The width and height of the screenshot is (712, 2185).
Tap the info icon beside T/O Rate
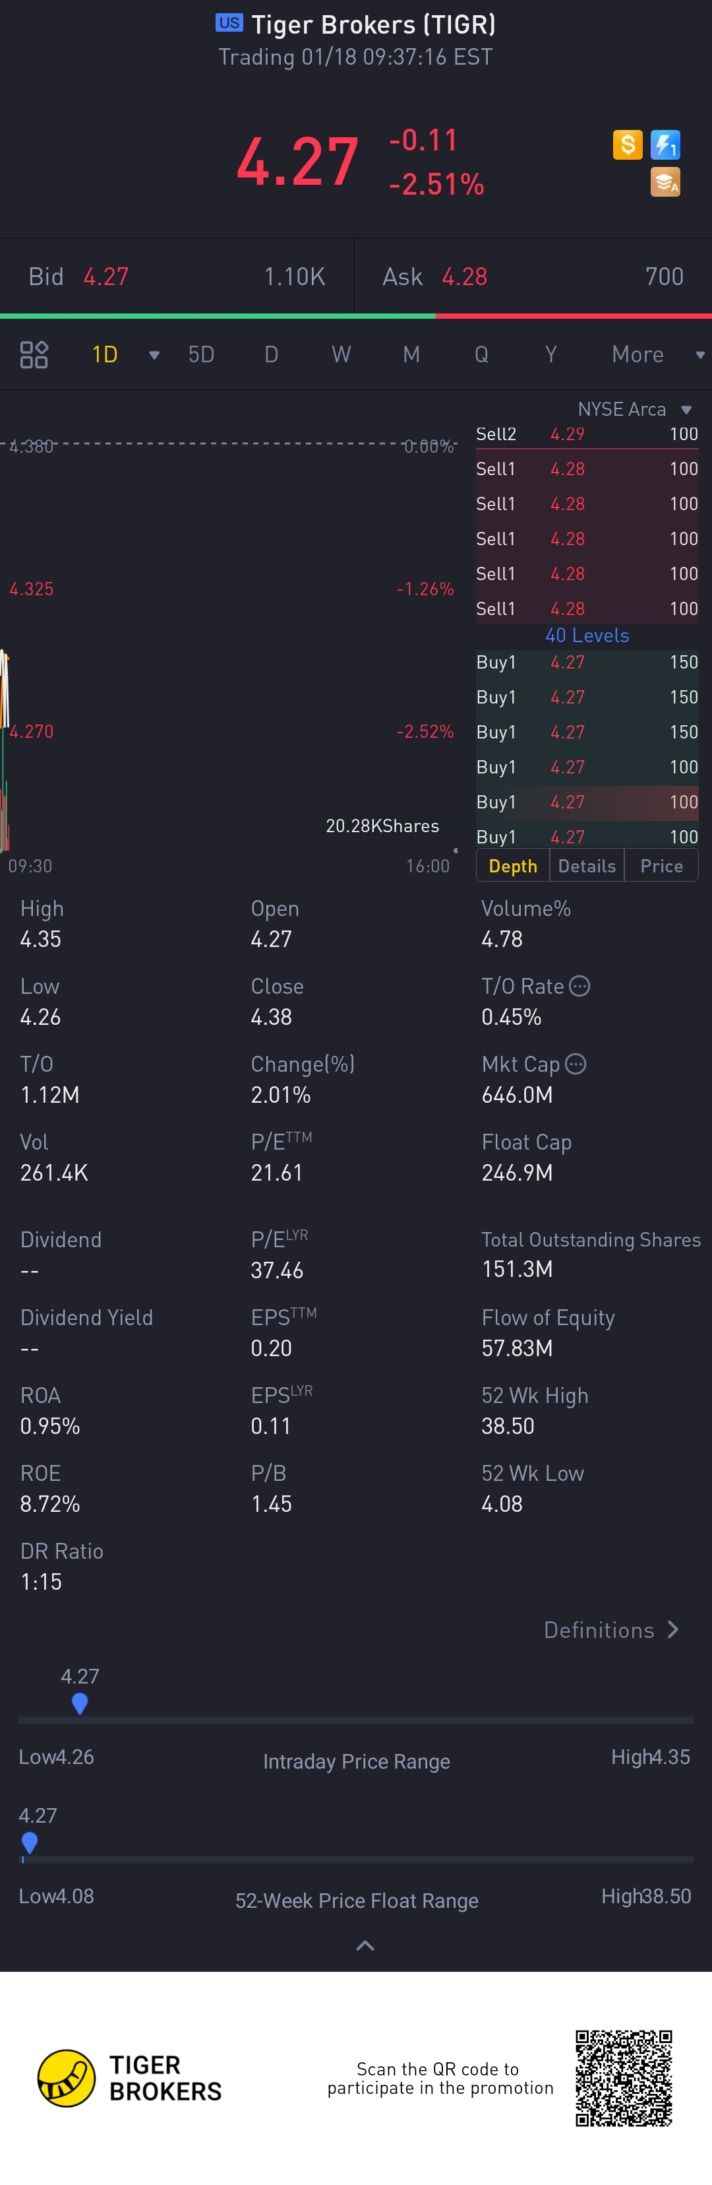point(579,986)
